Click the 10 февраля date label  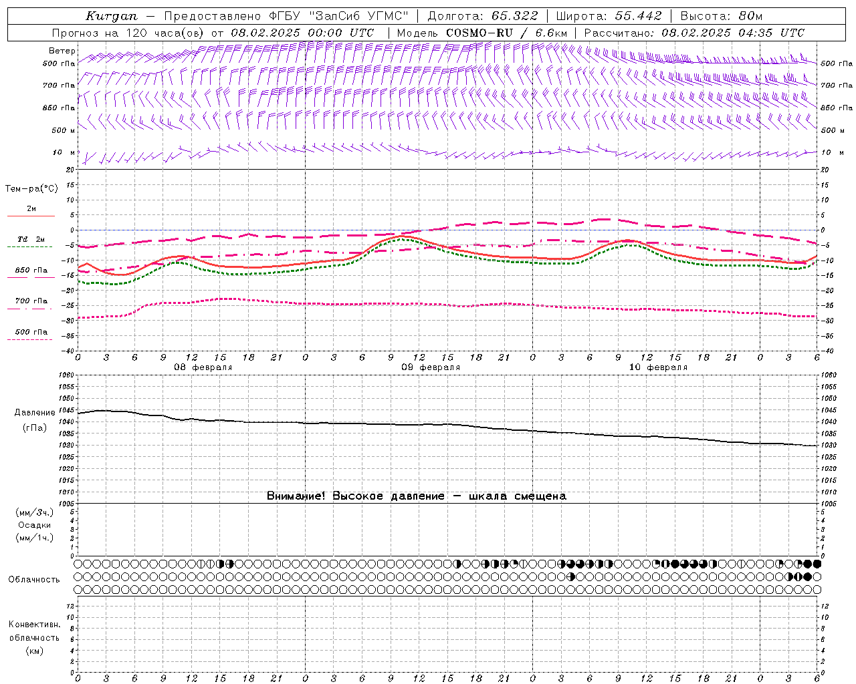click(658, 367)
